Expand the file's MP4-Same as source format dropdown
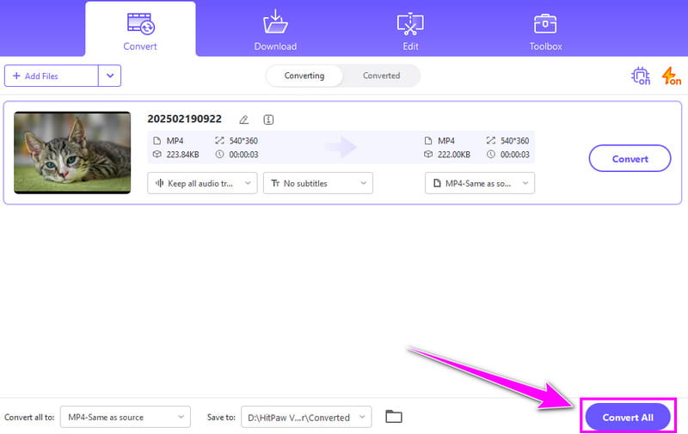Viewport: 688px width, 434px height. (x=479, y=183)
